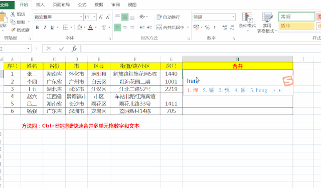
Task: Cancel entry with formula bar X
Action: [49, 49]
